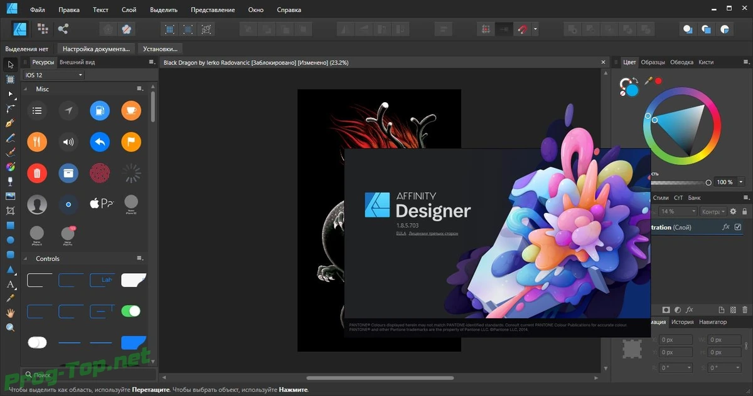This screenshot has height=396, width=753.
Task: Open Colour panel options menu
Action: pos(745,62)
